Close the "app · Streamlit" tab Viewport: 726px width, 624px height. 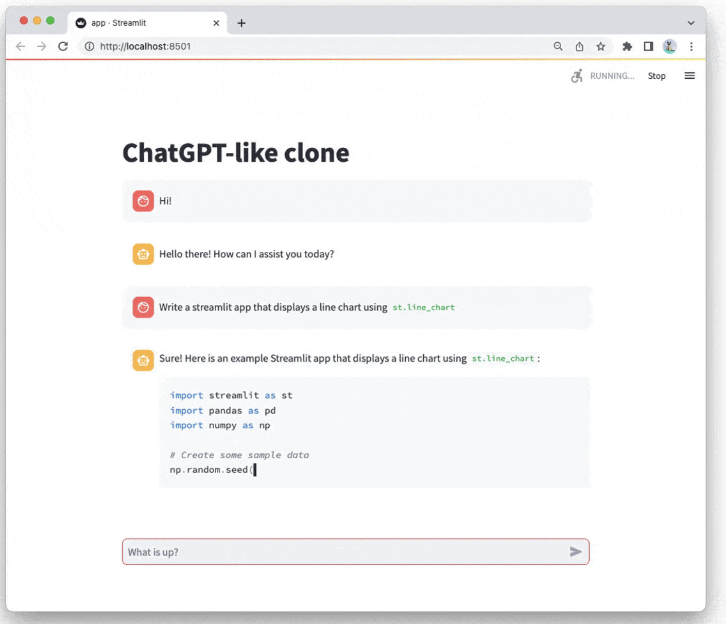[x=216, y=23]
